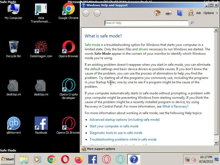This screenshot has width=220, height=165.
Task: Click More support options at bottom
Action: point(98,149)
